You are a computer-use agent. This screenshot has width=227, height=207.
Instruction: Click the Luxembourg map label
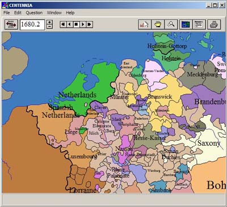[x=82, y=157]
